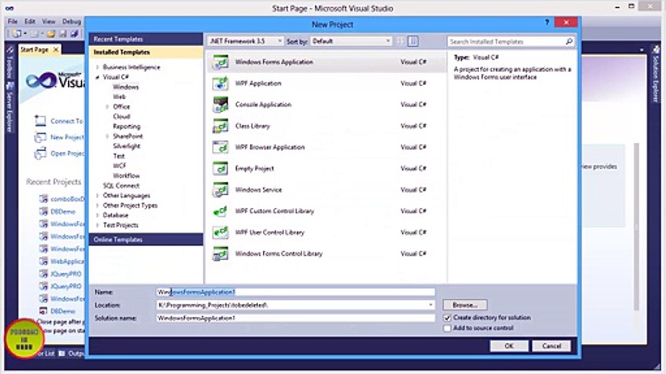666x374 pixels.
Task: Click the help question mark in New Project dialog
Action: 547,23
